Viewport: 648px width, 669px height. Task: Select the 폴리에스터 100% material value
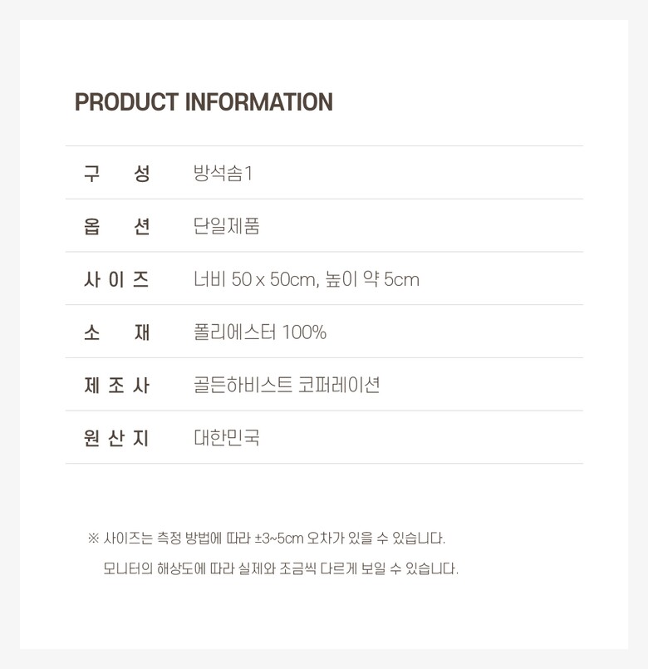tap(259, 332)
